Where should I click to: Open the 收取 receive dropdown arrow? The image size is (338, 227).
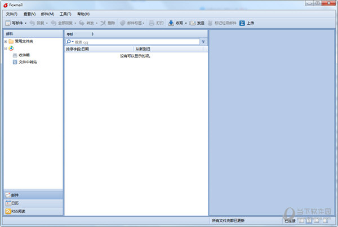186,23
